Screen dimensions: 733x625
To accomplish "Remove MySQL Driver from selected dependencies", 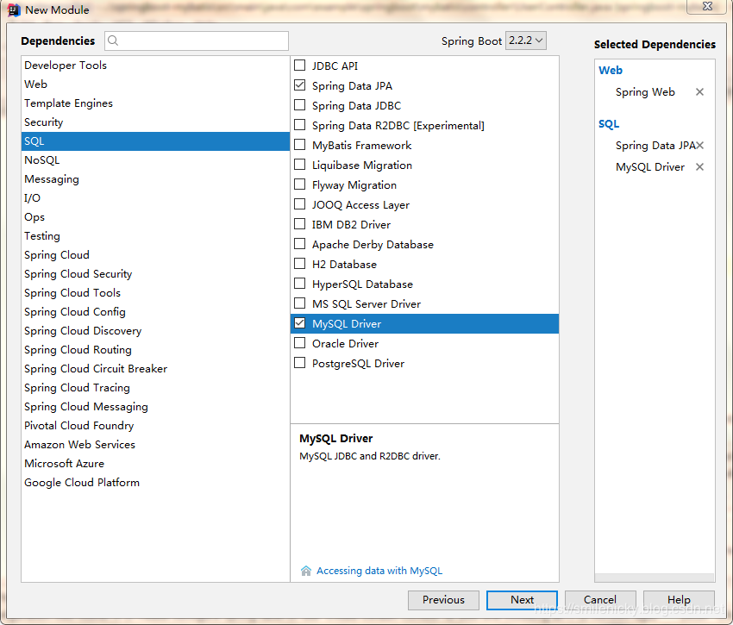I will pos(699,167).
